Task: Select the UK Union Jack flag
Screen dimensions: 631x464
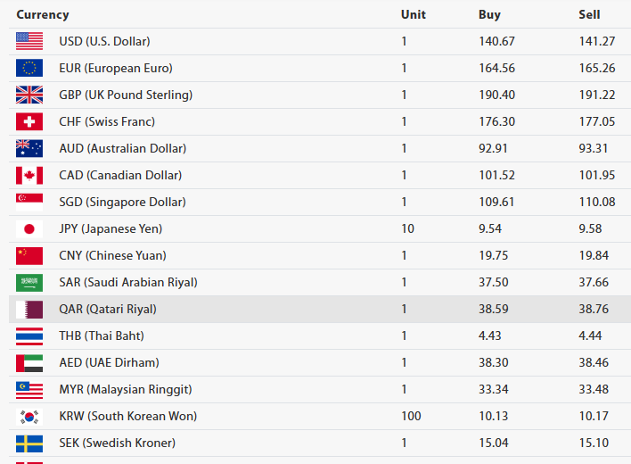Action: click(29, 95)
